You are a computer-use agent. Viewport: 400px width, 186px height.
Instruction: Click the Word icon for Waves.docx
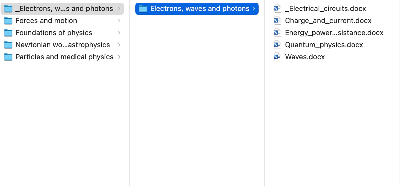coord(277,57)
